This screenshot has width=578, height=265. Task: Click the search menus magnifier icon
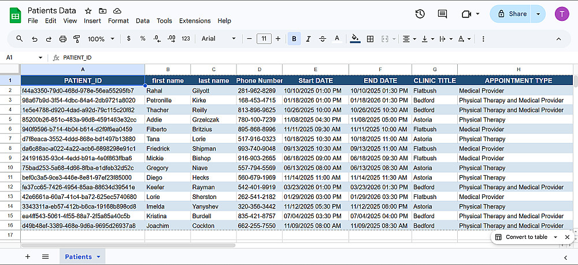(20, 39)
